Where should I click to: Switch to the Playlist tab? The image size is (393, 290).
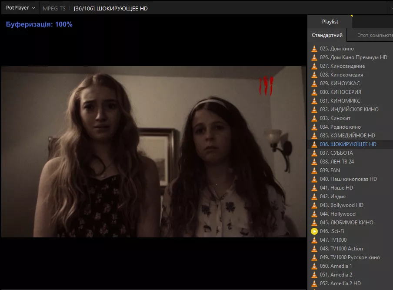point(330,22)
